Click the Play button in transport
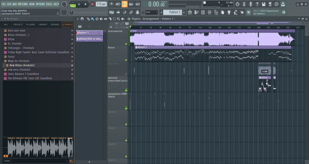This screenshot has height=164, width=309. tap(79, 4)
